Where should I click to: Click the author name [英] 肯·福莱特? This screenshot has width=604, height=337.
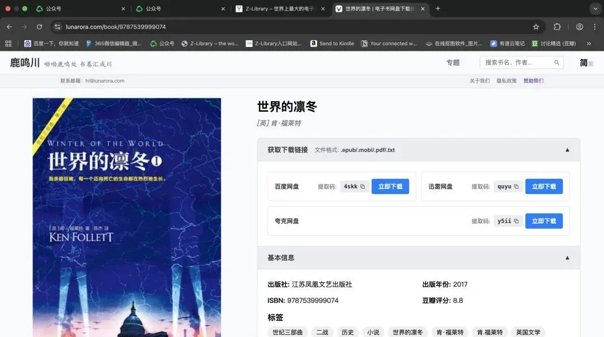279,124
